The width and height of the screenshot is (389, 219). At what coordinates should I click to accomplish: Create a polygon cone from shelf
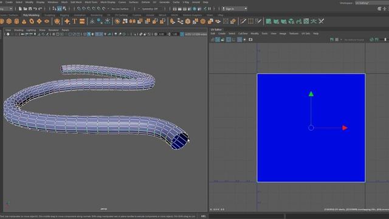click(x=24, y=21)
